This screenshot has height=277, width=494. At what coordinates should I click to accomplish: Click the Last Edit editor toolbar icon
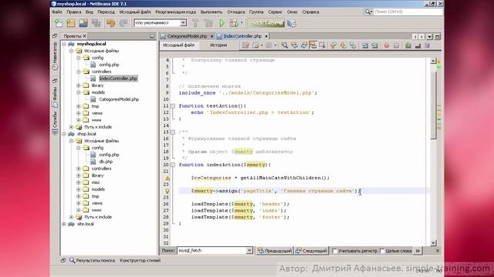(x=245, y=45)
